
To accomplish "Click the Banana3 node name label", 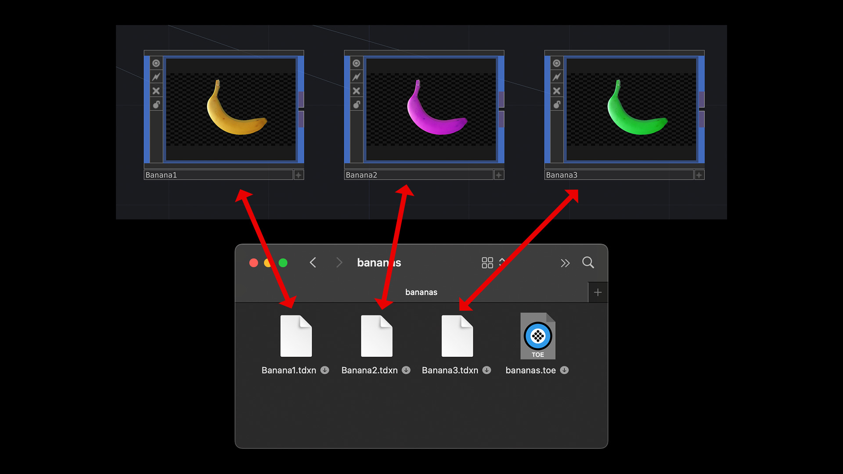I will tap(619, 175).
